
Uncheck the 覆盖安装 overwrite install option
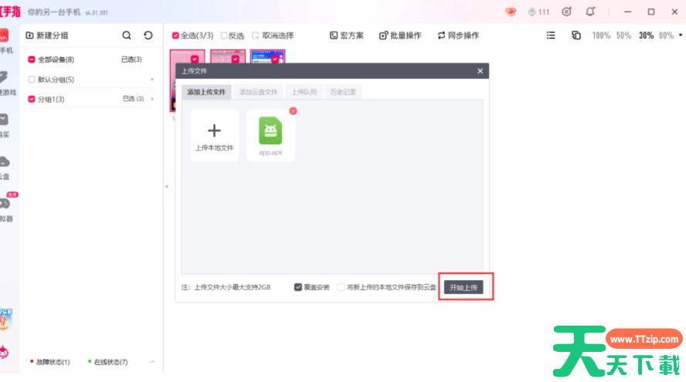tap(298, 287)
